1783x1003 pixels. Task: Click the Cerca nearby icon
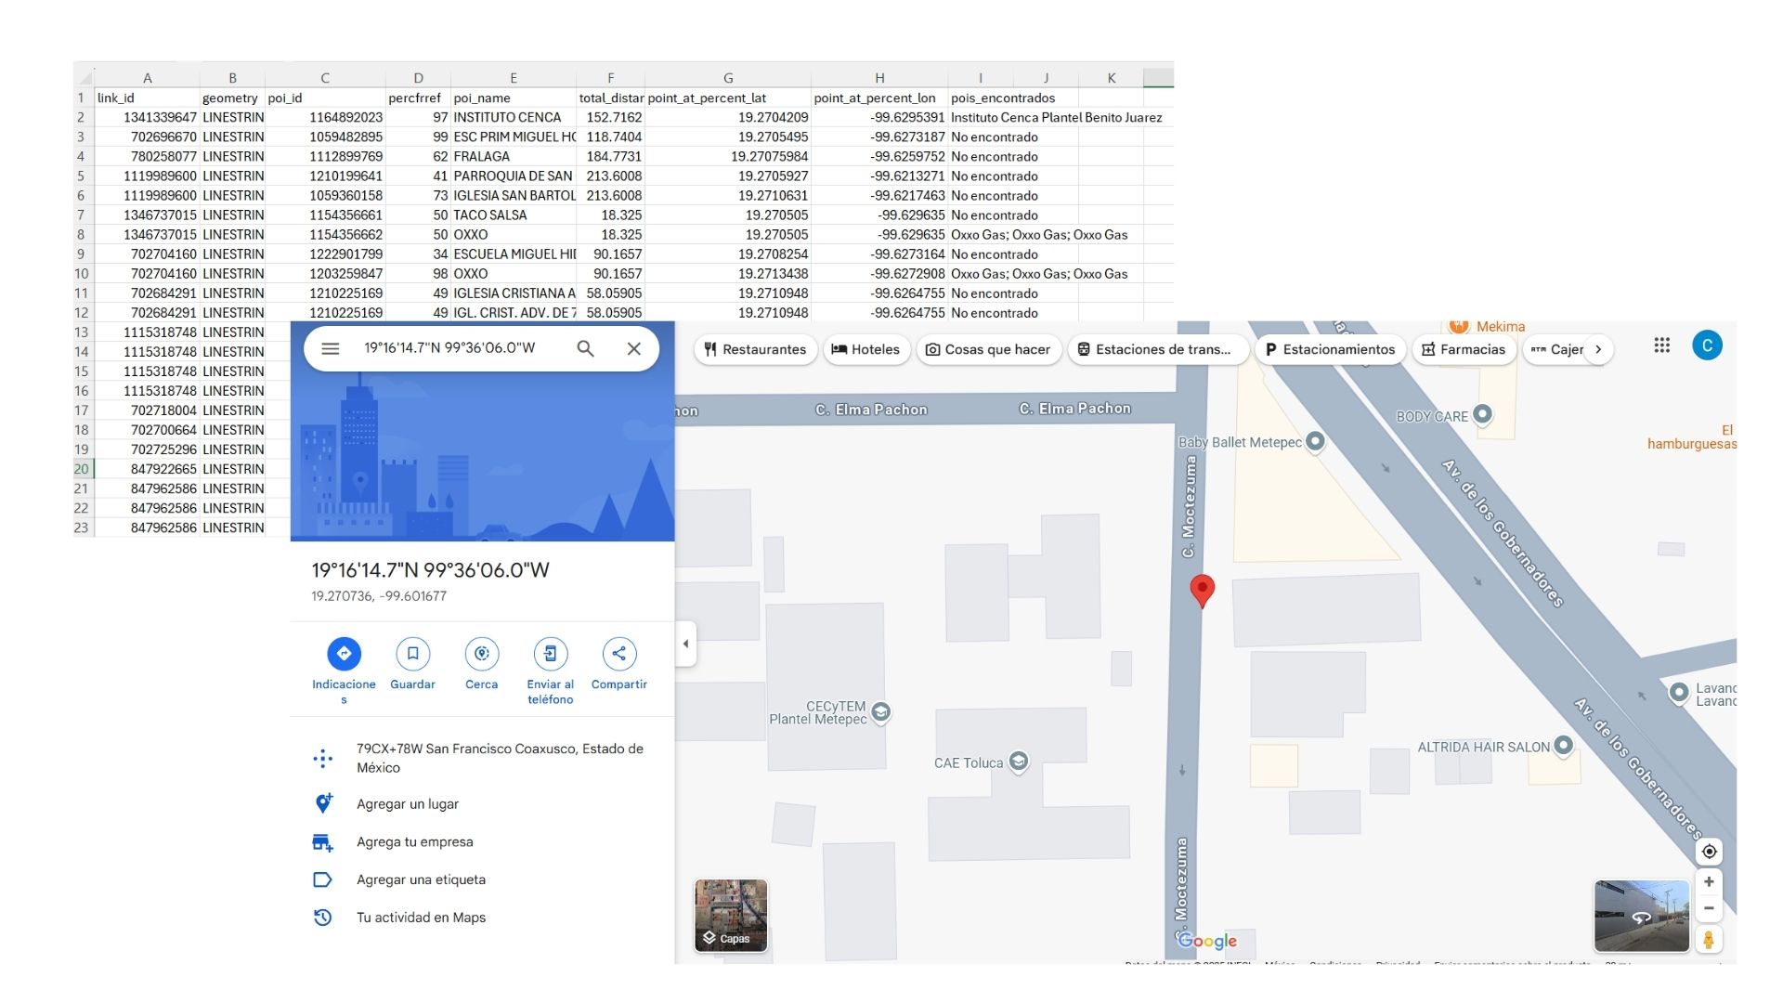coord(481,654)
